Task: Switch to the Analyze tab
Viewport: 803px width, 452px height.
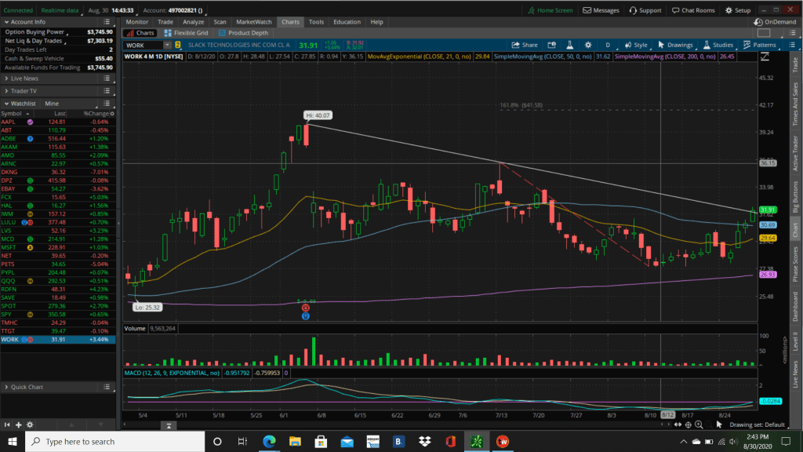Action: click(193, 22)
